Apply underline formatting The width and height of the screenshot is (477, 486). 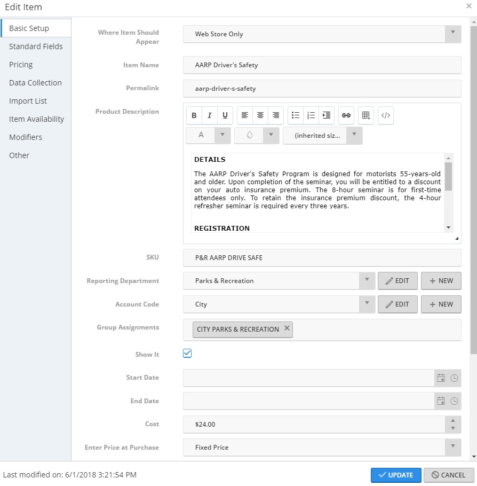coord(225,115)
